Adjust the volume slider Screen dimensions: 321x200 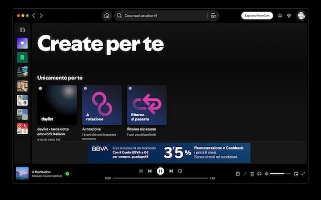[280, 174]
